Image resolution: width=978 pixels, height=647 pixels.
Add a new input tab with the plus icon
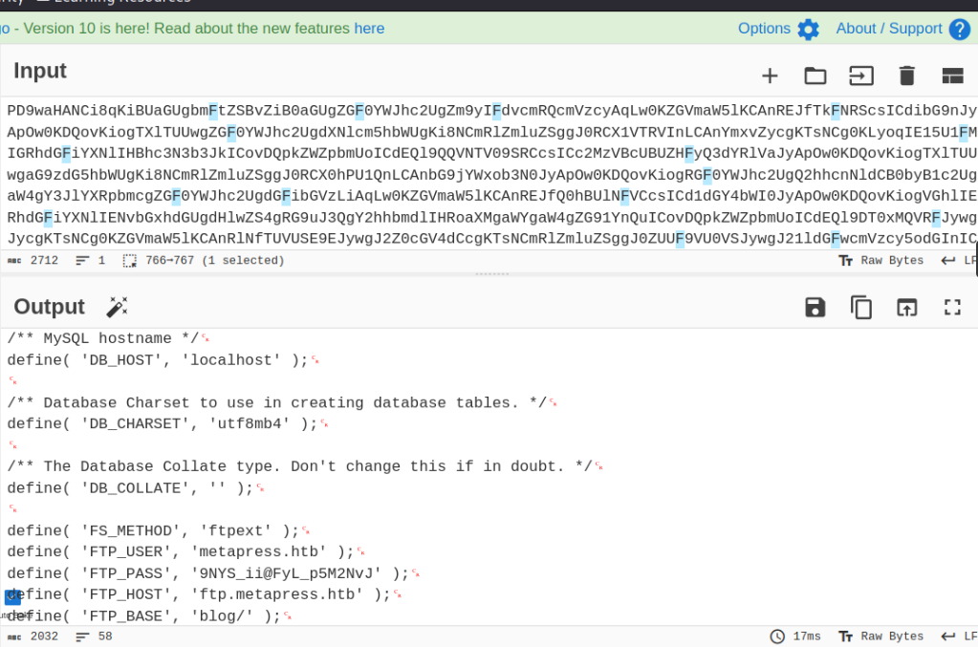(x=770, y=76)
